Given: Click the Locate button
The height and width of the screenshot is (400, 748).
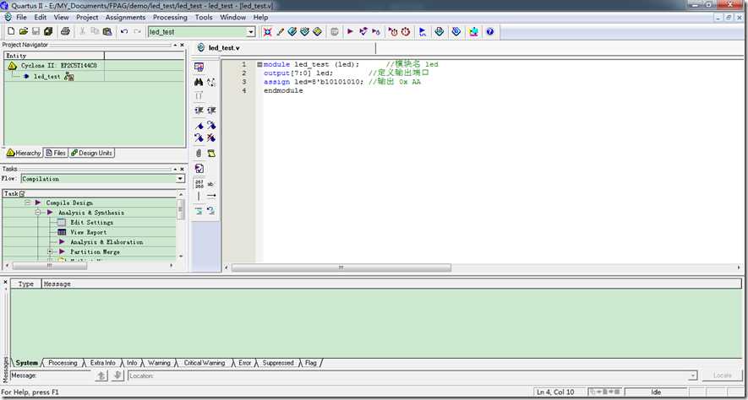Looking at the screenshot, I should pos(723,376).
